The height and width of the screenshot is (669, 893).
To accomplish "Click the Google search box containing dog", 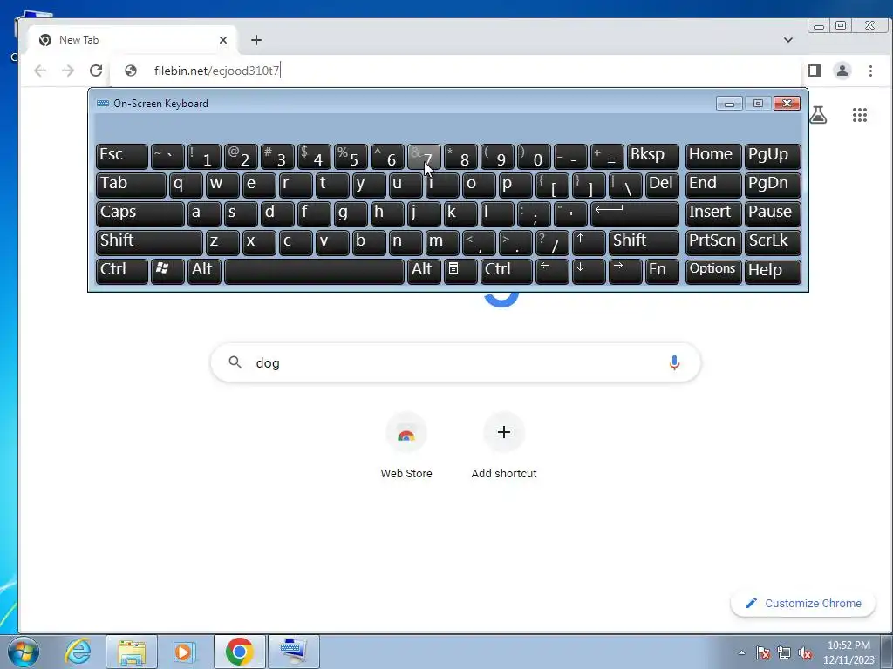I will click(455, 362).
